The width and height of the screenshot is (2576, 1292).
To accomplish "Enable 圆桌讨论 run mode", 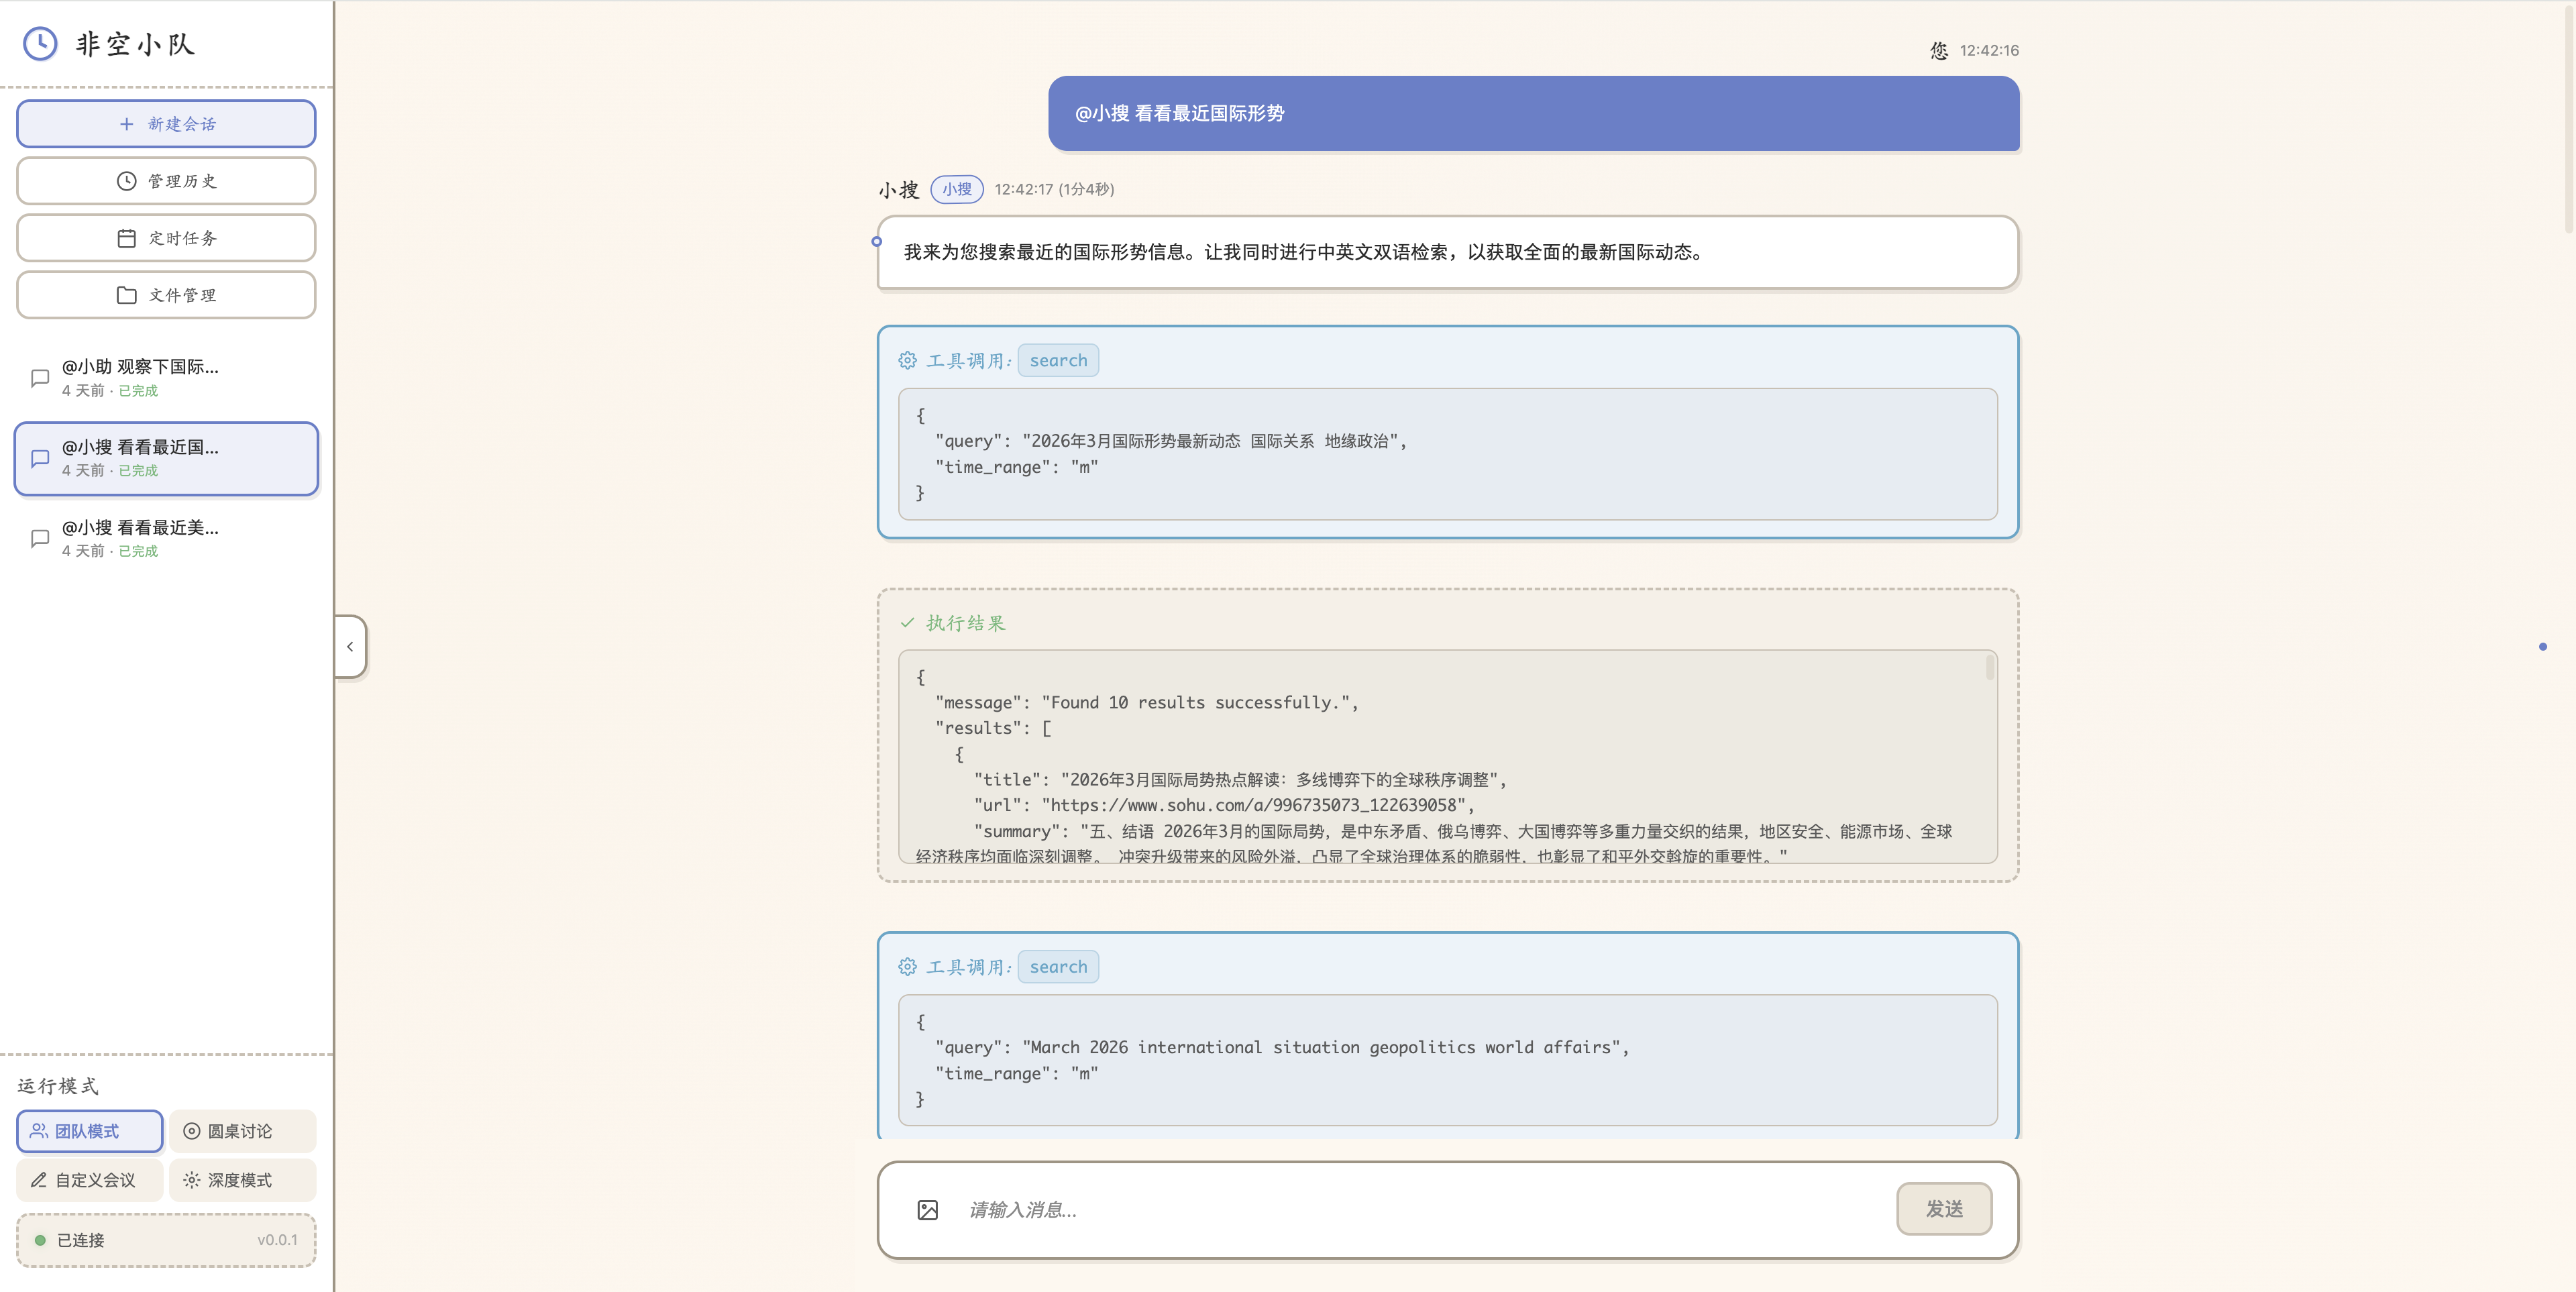I will 242,1131.
